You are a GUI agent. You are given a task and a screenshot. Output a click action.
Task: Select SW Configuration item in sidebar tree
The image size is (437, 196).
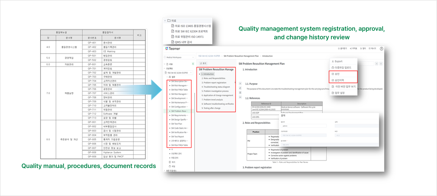tap(179, 107)
